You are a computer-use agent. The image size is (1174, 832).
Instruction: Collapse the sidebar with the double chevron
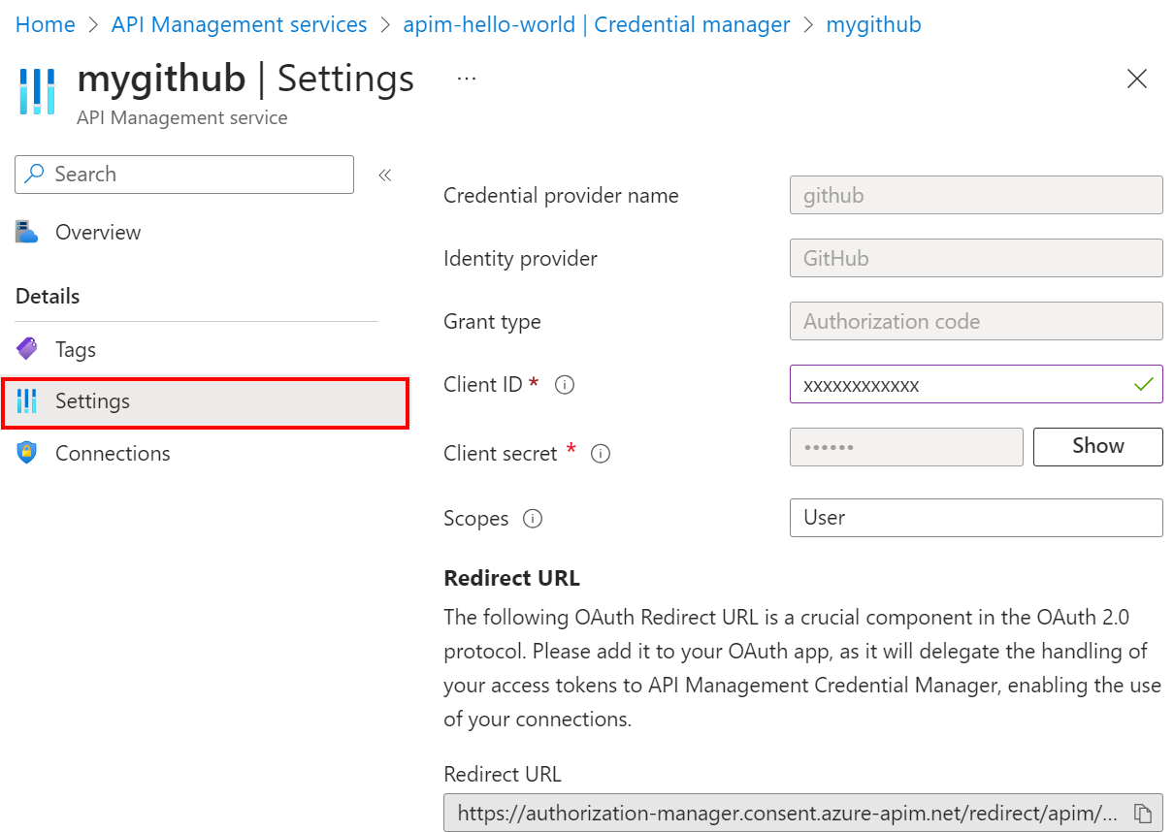point(384,175)
